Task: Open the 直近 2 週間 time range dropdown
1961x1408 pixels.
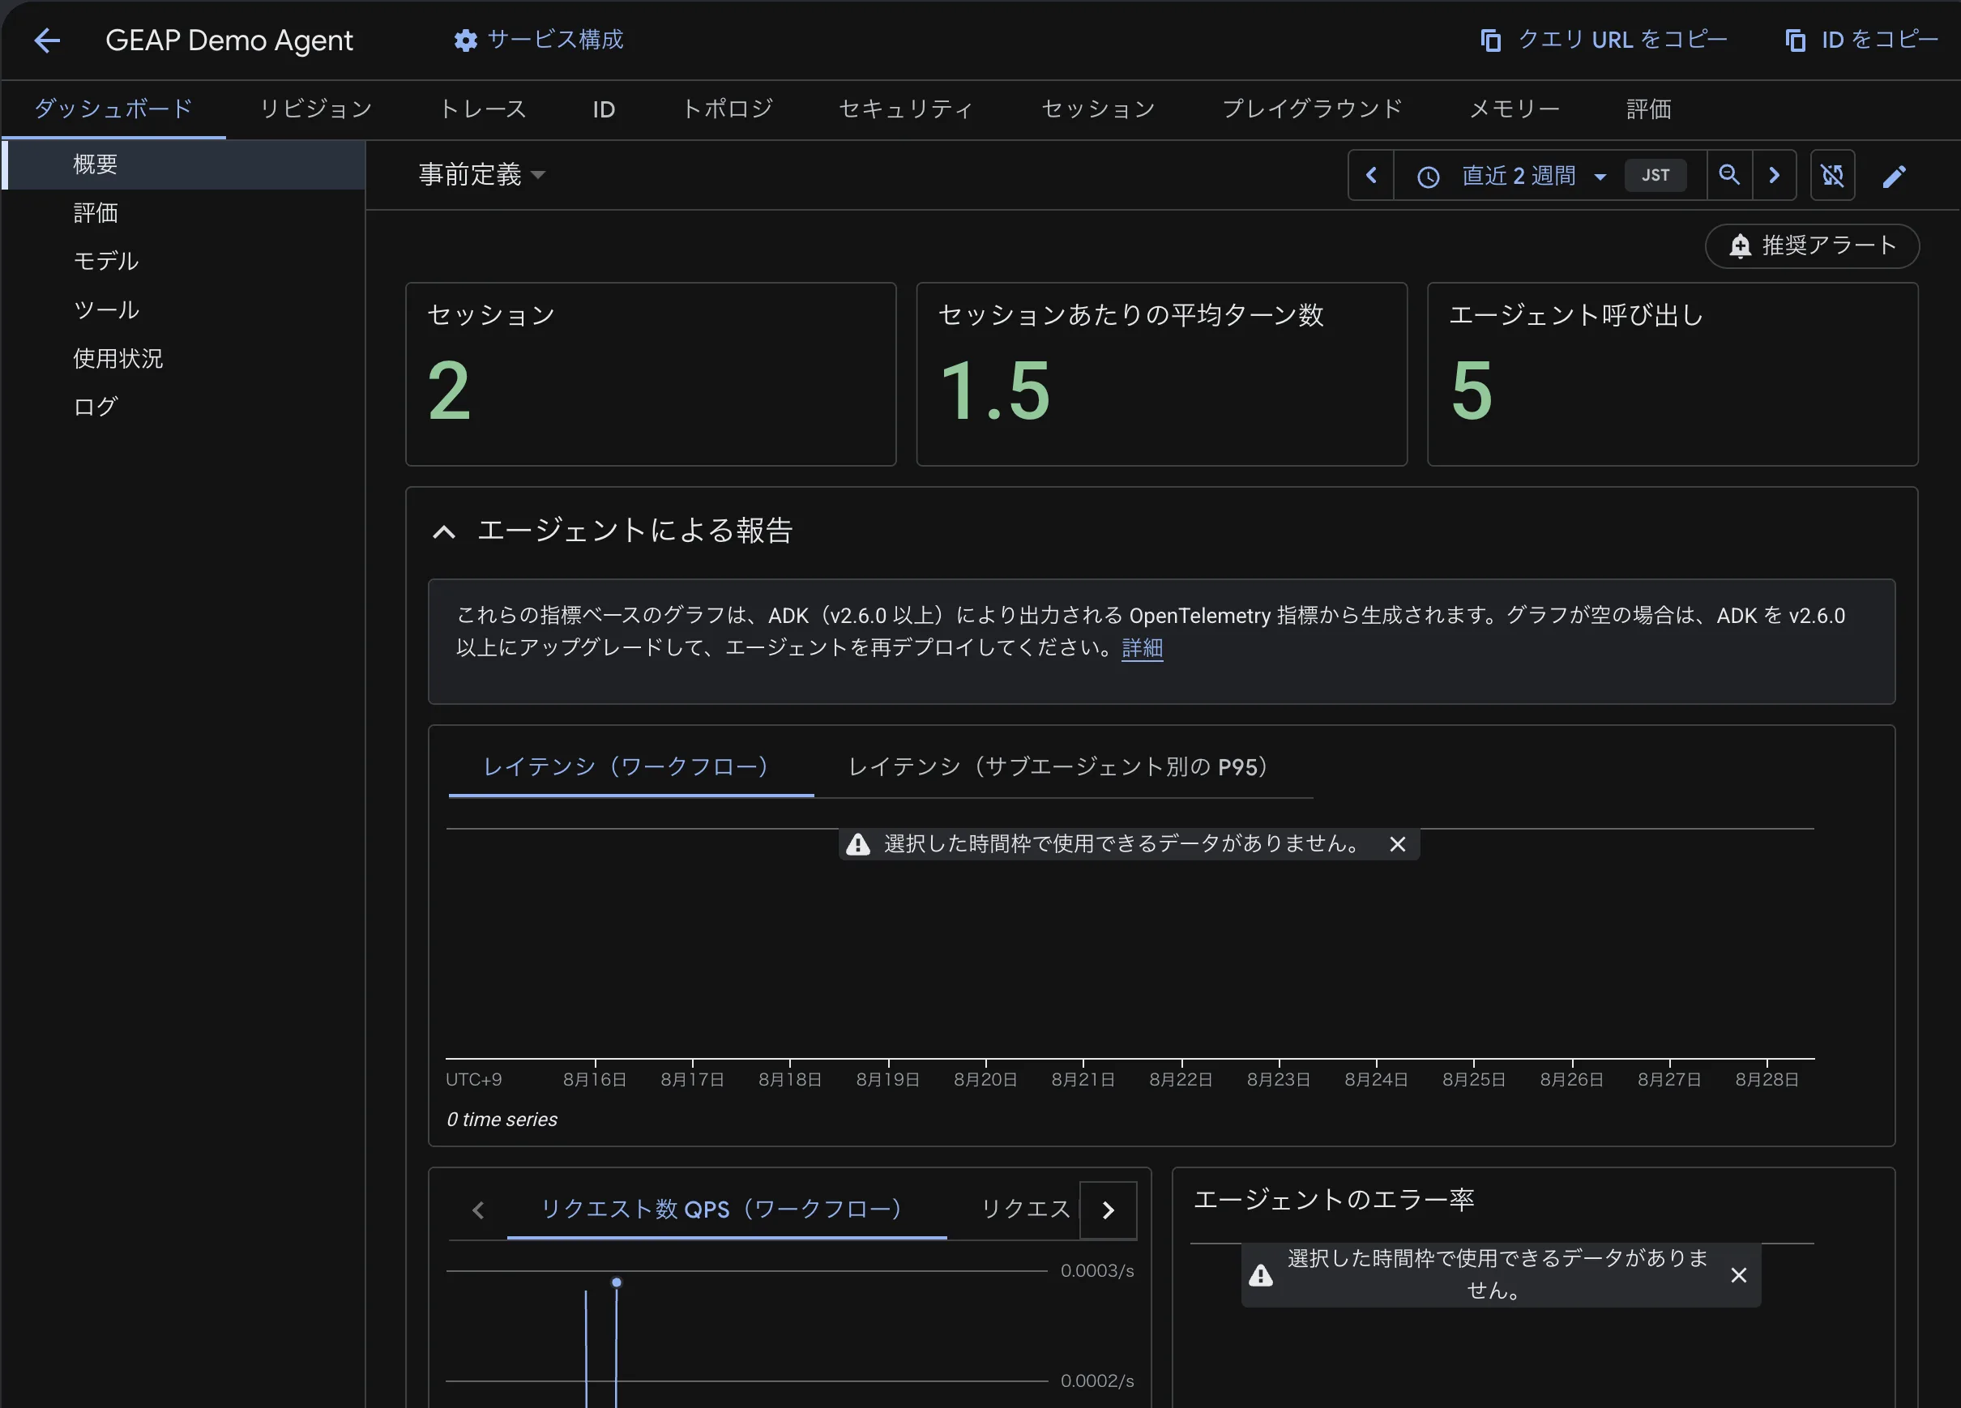Action: coord(1511,176)
